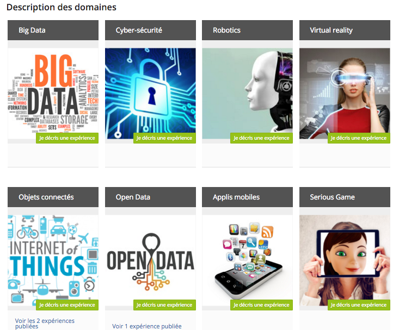
Task: Click 'Je décris une expérience' under Big Data
Action: [67, 138]
